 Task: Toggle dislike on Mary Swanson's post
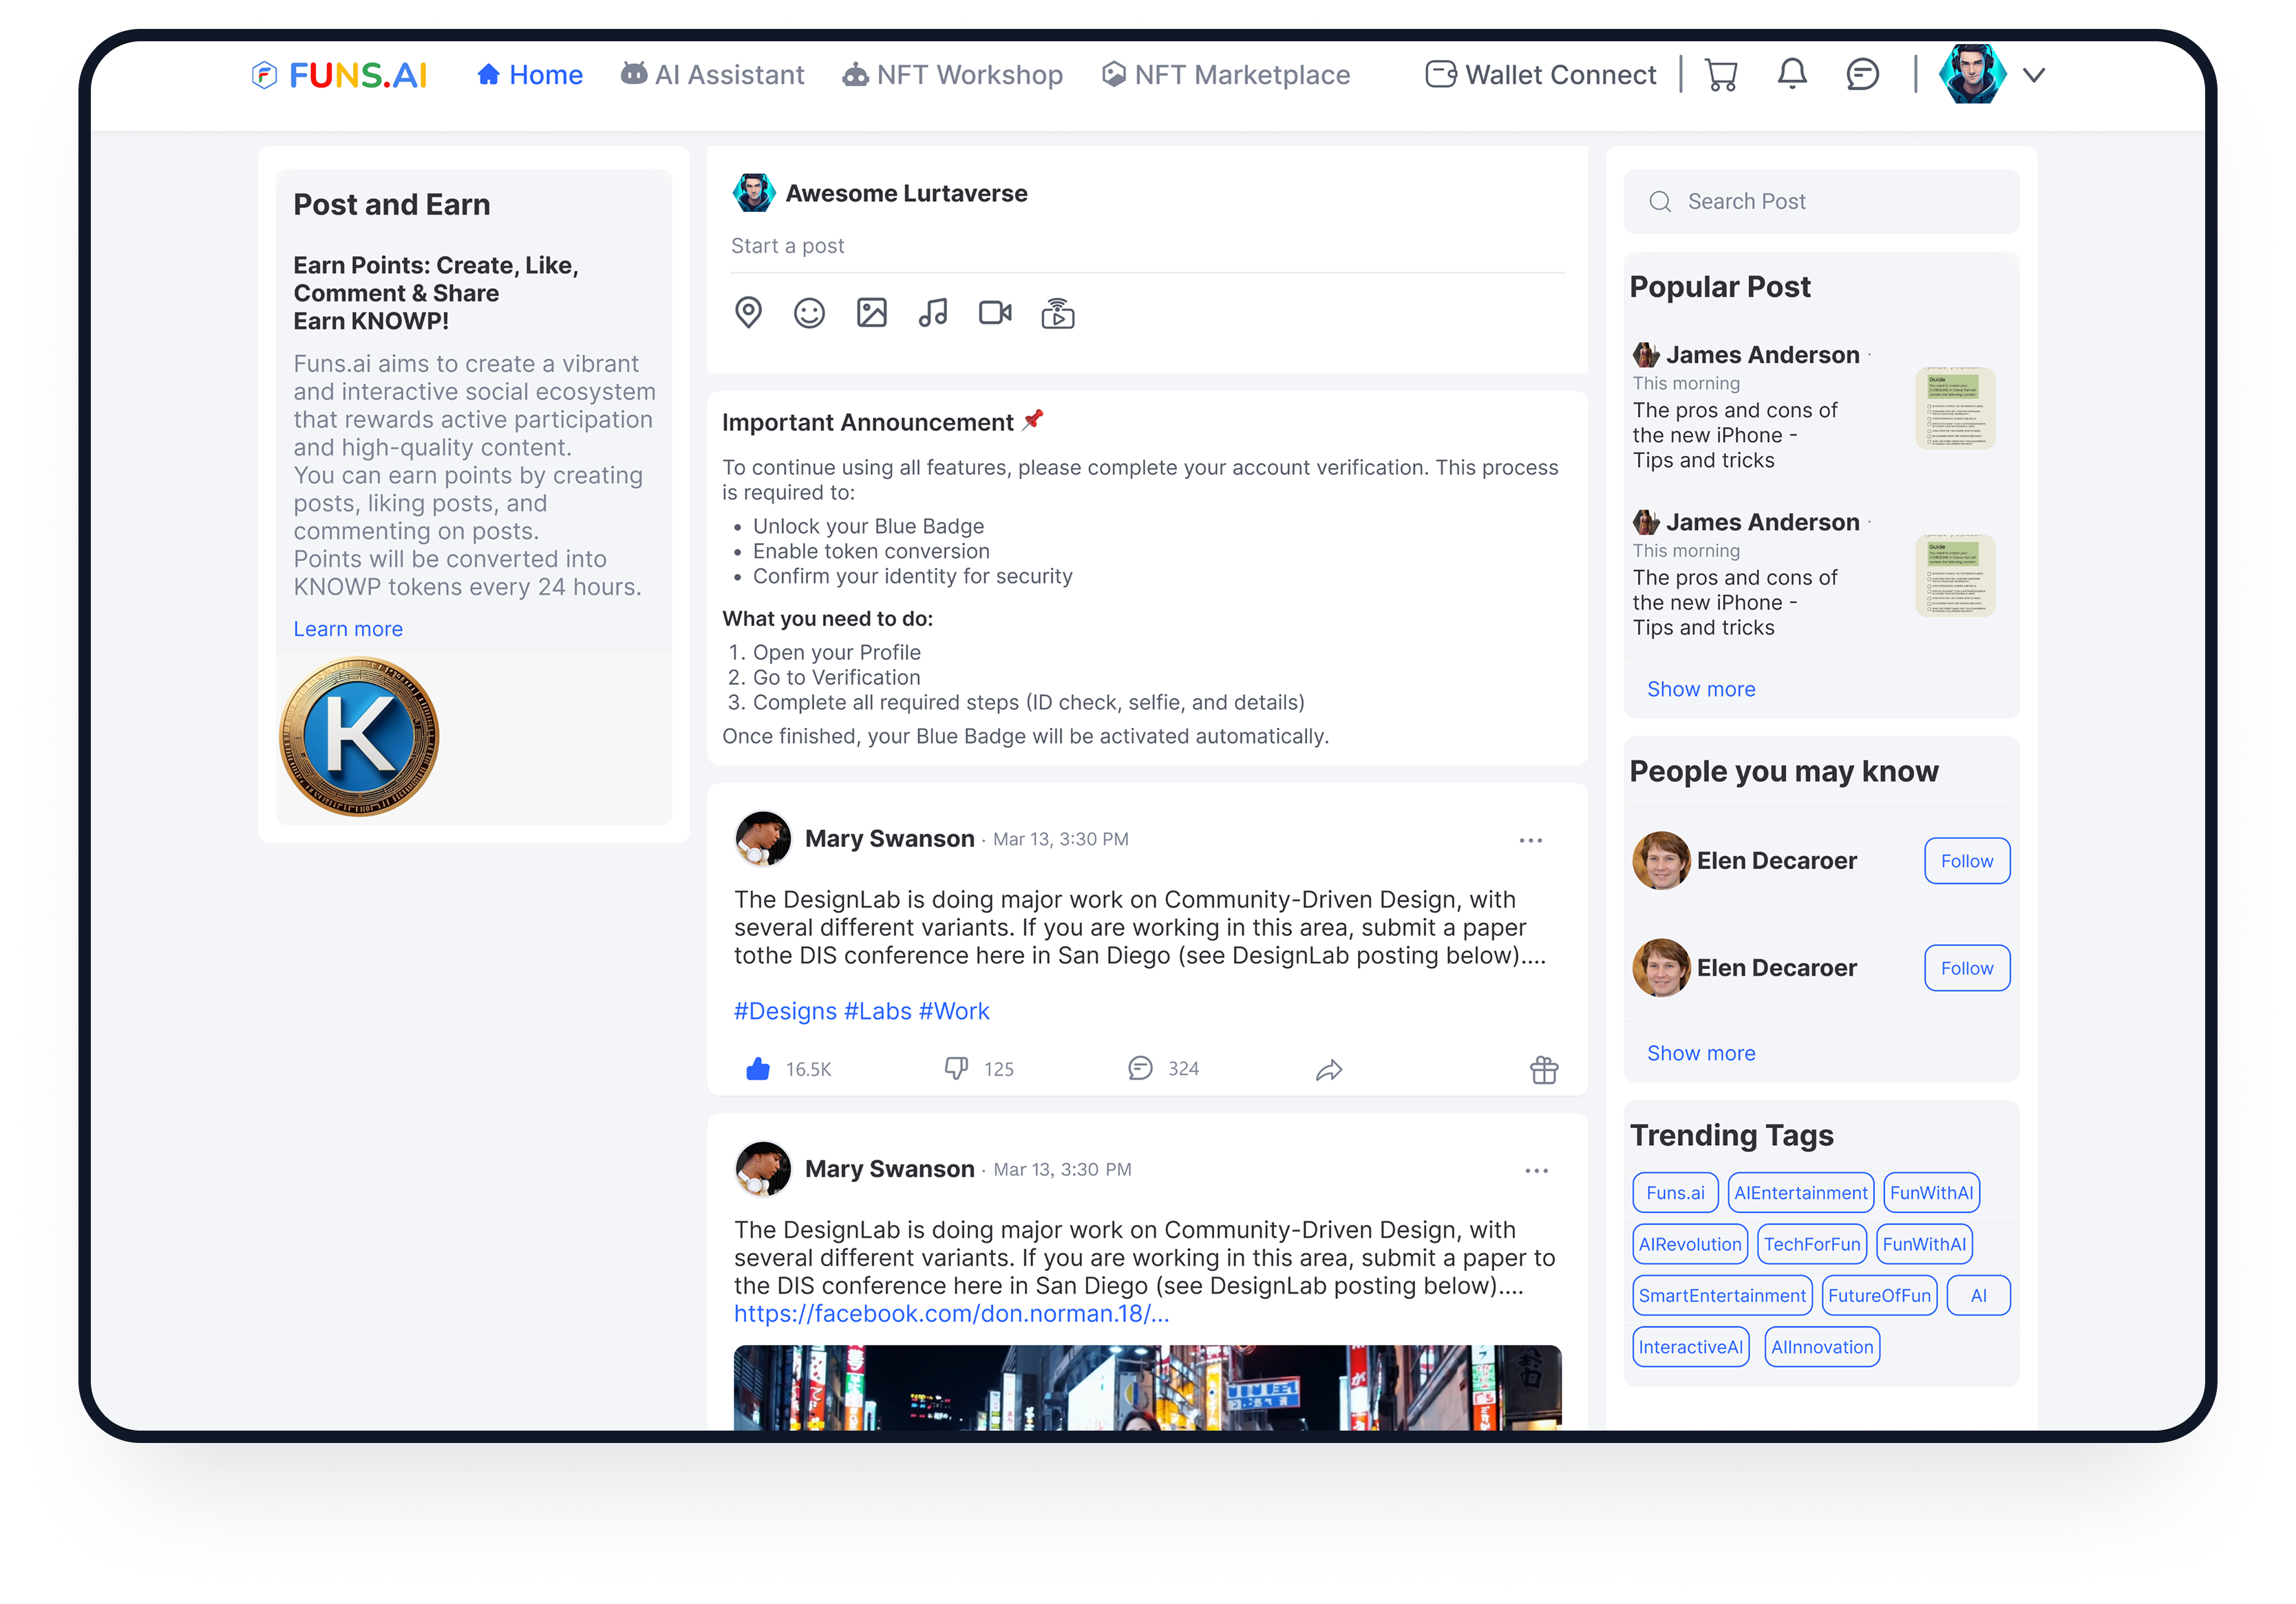coord(957,1068)
